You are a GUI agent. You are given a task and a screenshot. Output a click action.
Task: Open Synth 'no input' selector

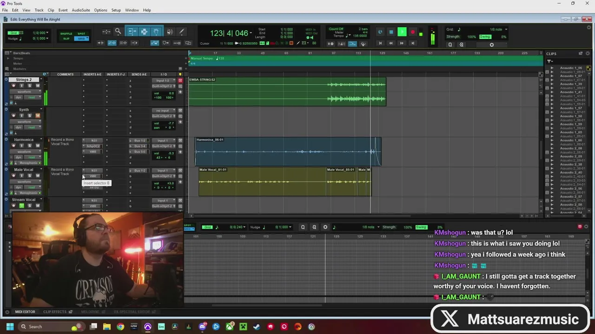click(164, 110)
